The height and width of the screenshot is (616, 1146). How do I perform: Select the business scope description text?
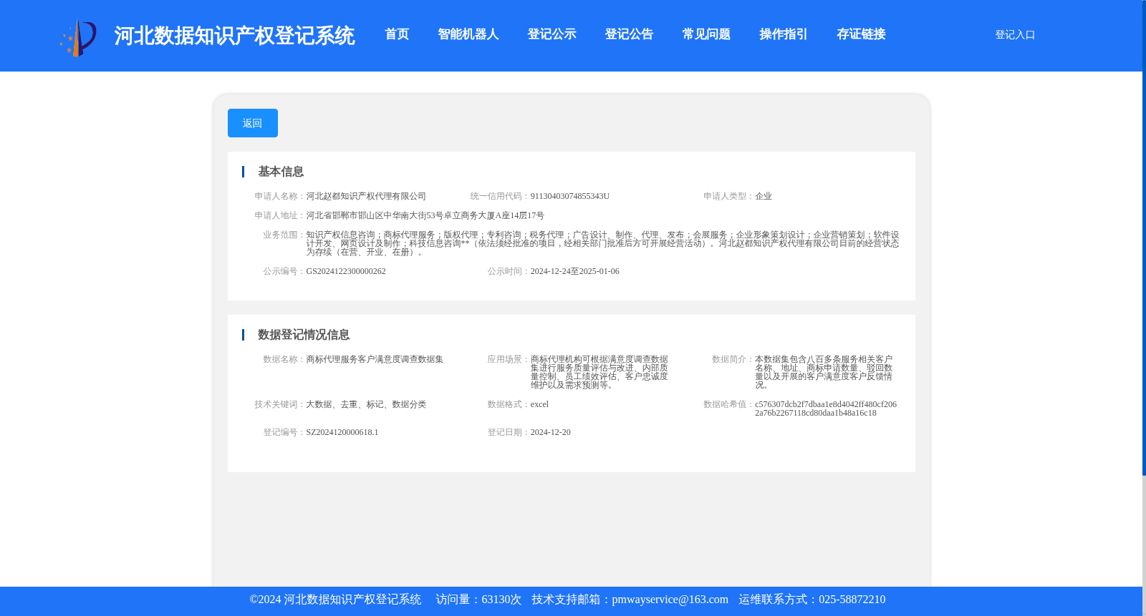(602, 243)
